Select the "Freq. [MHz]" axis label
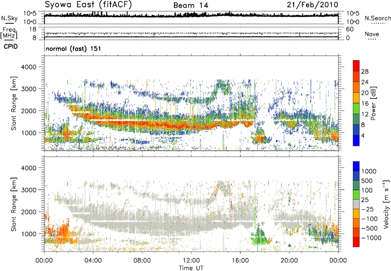391x271 pixels. 9,33
